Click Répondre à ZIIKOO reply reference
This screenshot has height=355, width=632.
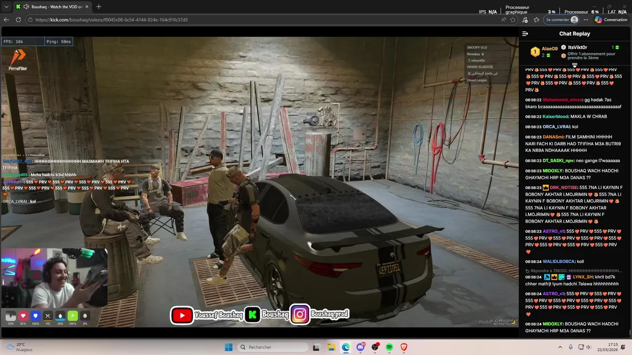pyautogui.click(x=573, y=271)
